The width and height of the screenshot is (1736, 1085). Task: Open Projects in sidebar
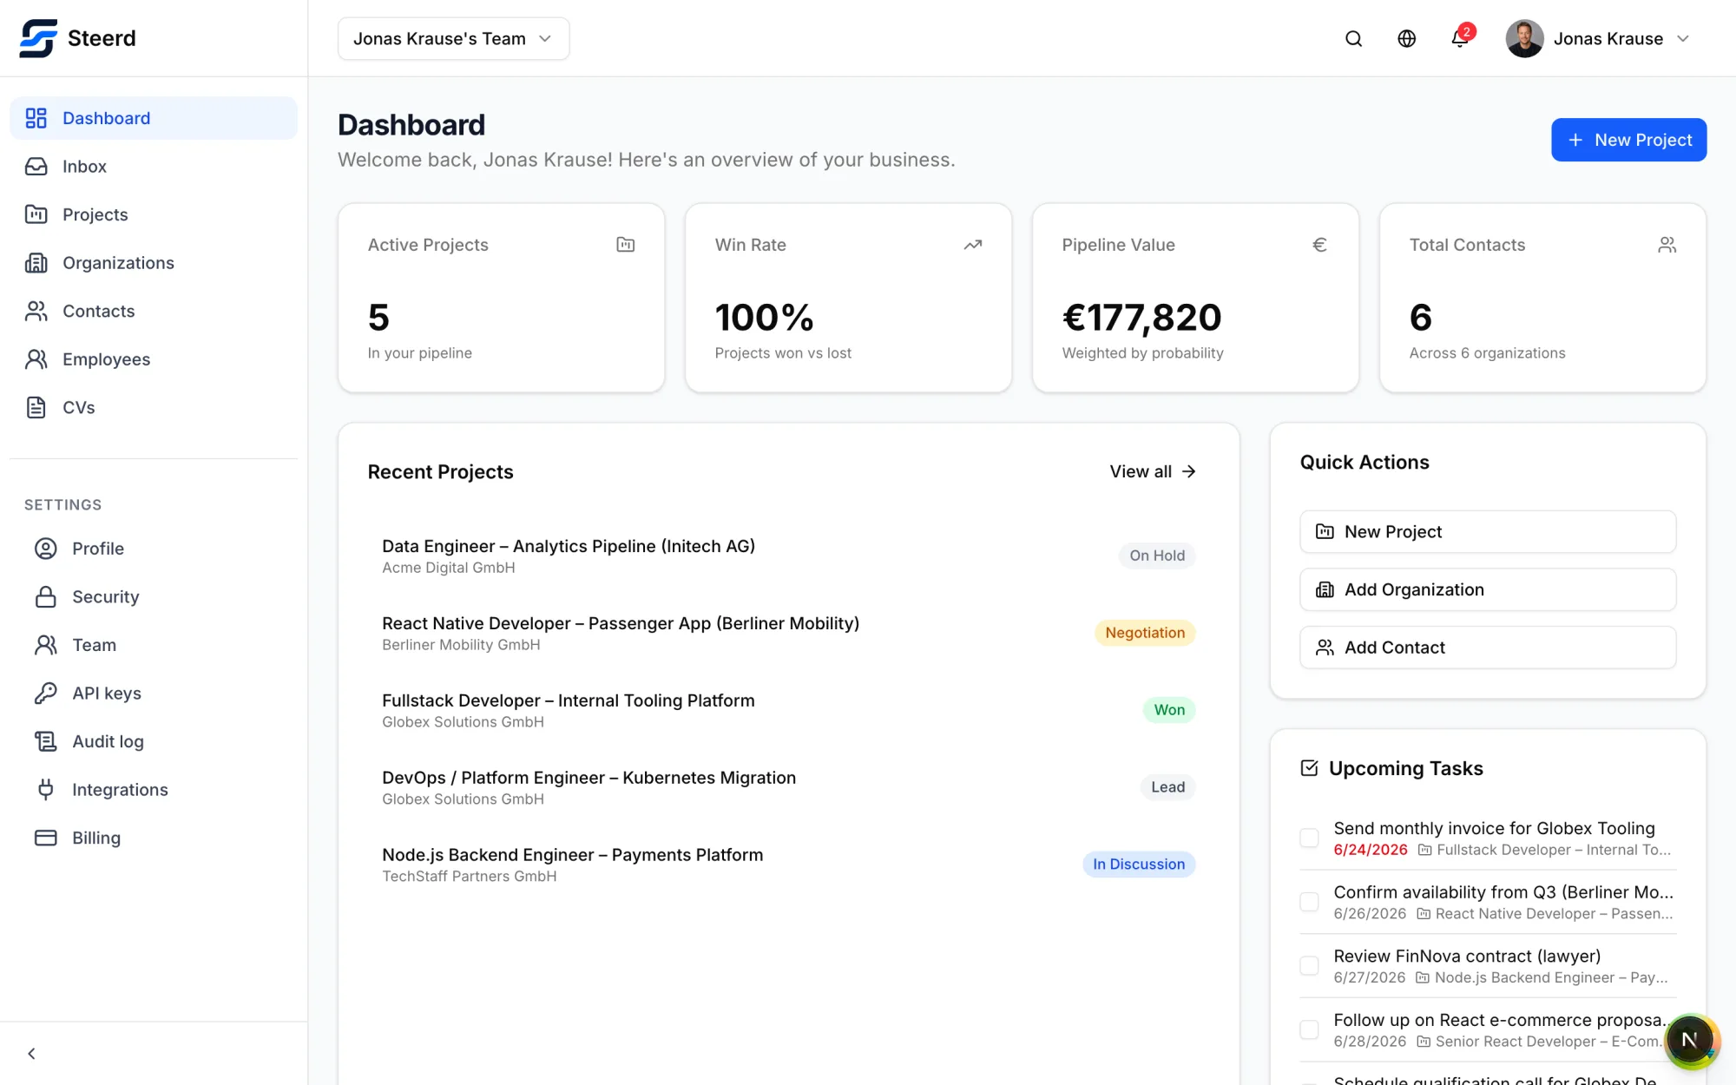point(154,214)
